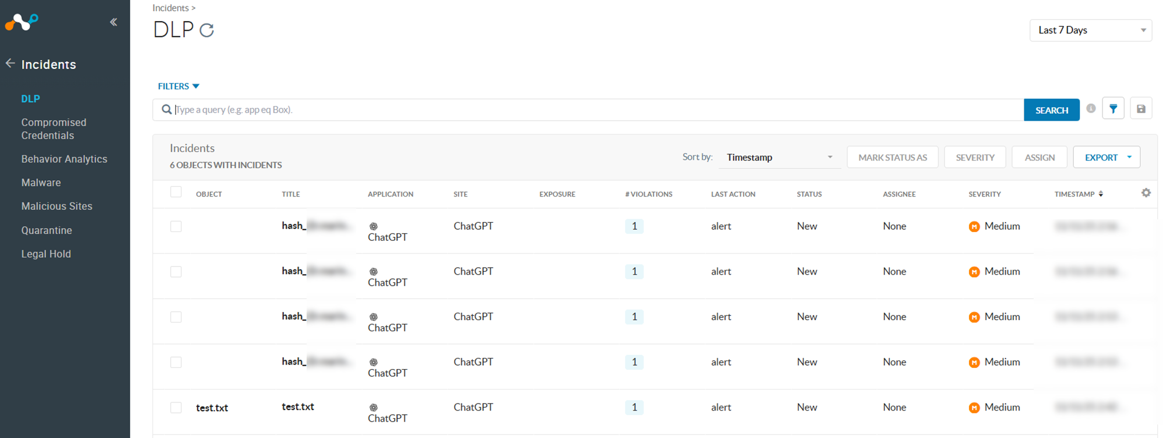This screenshot has width=1166, height=438.
Task: Click the ChatGPT site cell in the test.txt row
Action: (473, 408)
